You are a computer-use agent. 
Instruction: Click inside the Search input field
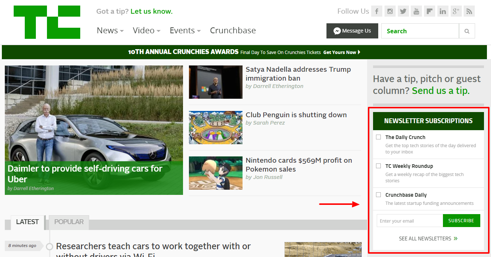420,31
